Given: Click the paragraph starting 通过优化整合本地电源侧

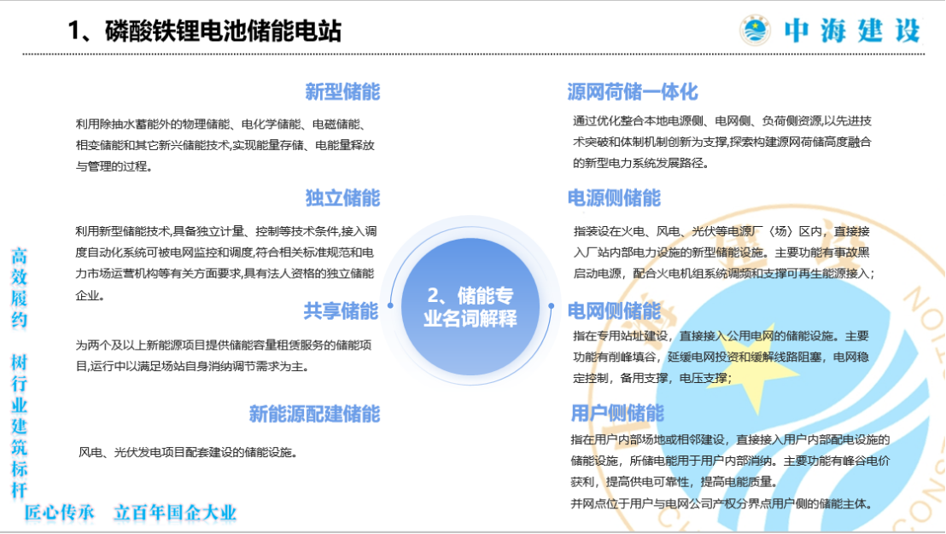Looking at the screenshot, I should 722,142.
